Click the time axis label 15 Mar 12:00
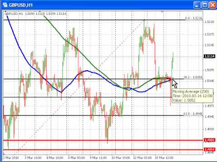Screen dimensions: 217x162 (x=164, y=158)
